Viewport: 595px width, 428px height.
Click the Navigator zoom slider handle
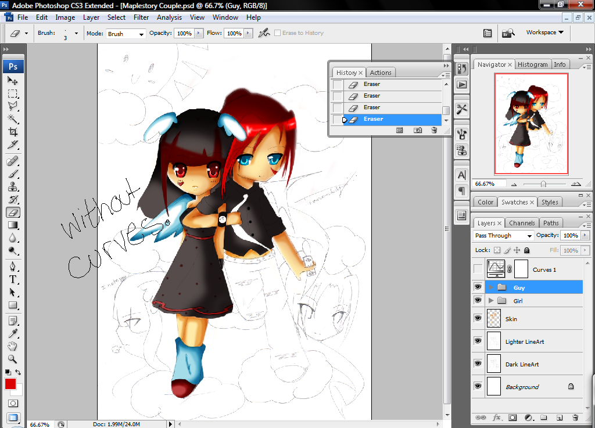543,184
